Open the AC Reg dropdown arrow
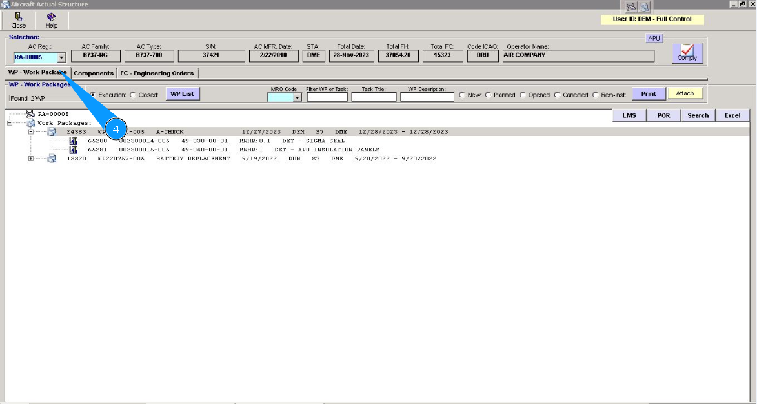The image size is (757, 408). [x=61, y=57]
